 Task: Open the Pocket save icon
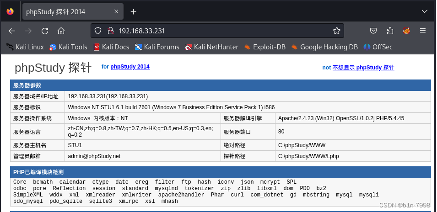pyautogui.click(x=373, y=31)
